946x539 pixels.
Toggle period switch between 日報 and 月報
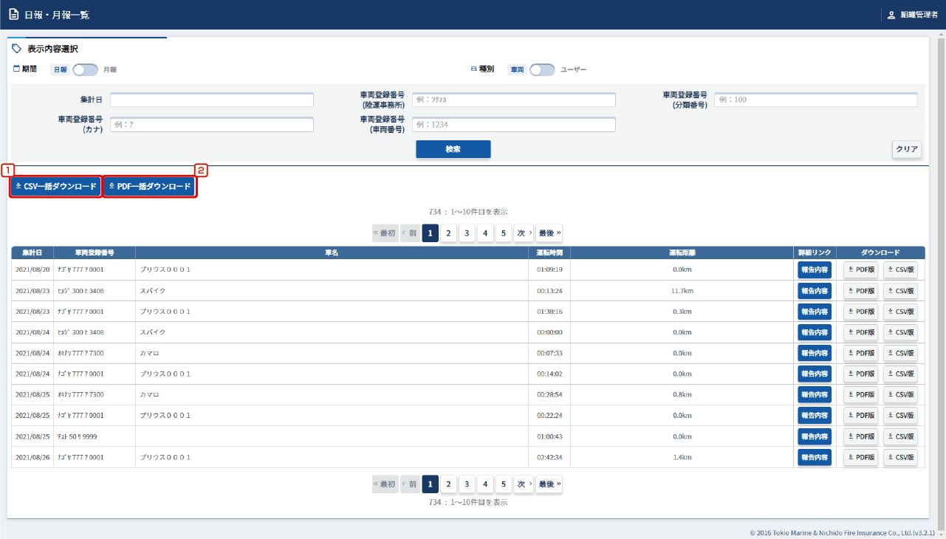coord(85,69)
